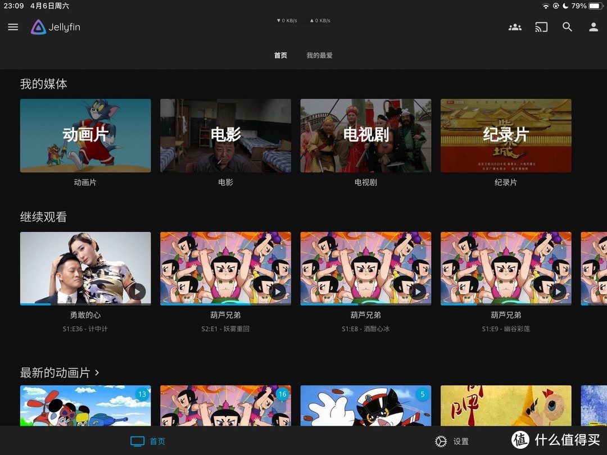The width and height of the screenshot is (607, 455).
Task: Click the 纪录片 label under the card
Action: pos(506,182)
